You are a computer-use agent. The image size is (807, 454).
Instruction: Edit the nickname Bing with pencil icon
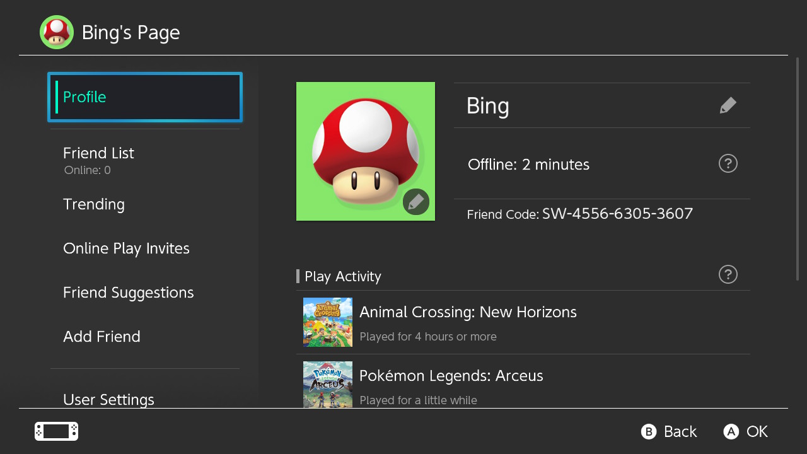tap(728, 105)
